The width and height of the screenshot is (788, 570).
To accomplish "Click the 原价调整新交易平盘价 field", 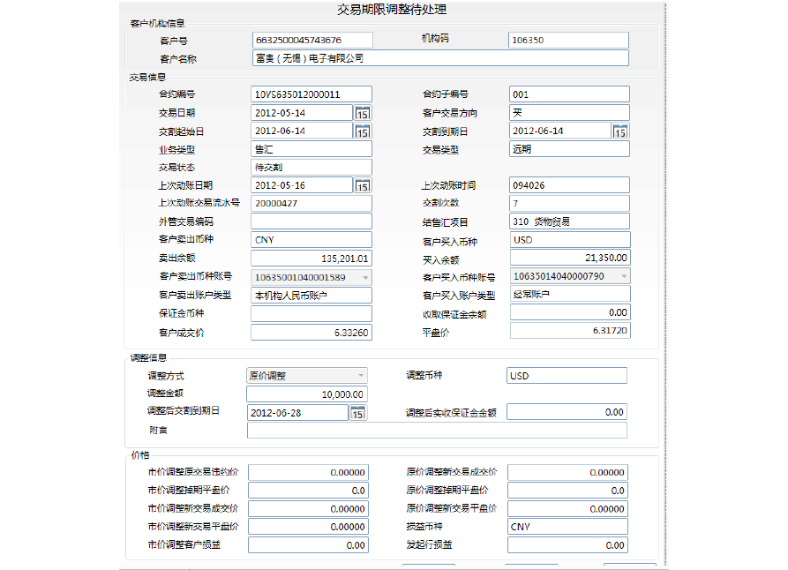I will click(568, 509).
